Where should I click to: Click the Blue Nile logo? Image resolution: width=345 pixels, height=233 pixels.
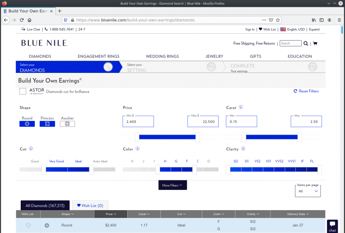pyautogui.click(x=44, y=43)
